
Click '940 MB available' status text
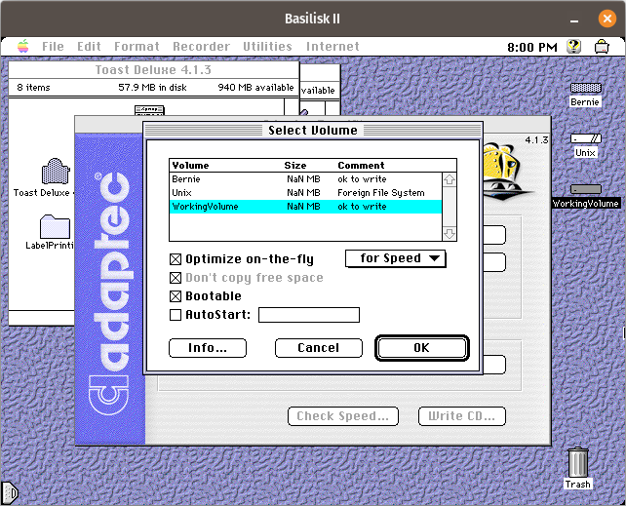pos(255,88)
